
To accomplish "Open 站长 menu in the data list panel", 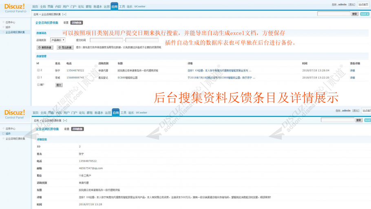I will click(130, 7).
